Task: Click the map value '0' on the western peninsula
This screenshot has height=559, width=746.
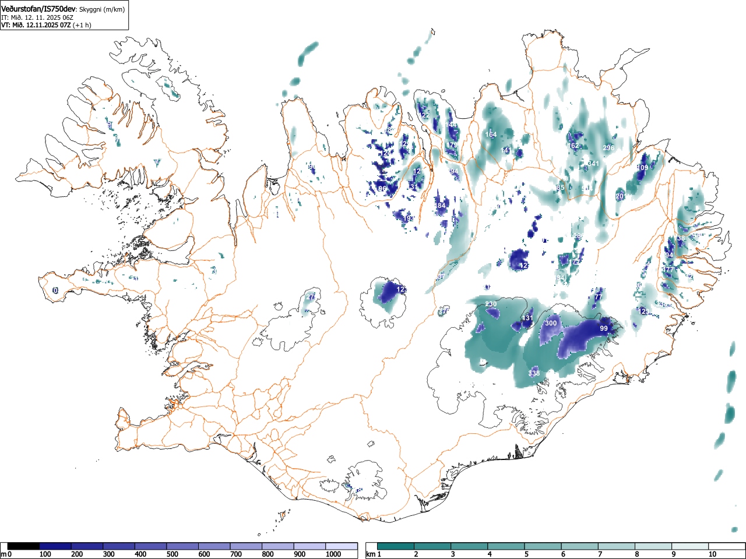Action: (55, 290)
